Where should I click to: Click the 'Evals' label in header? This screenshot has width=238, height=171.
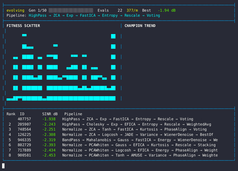[103, 10]
